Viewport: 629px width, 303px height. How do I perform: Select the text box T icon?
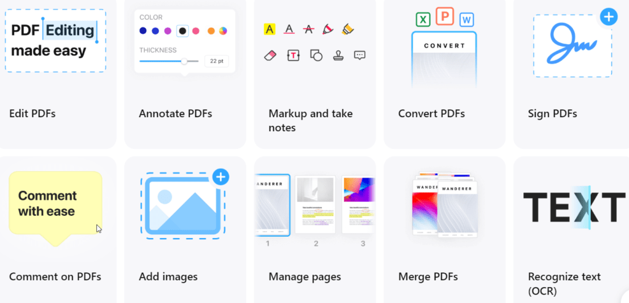pyautogui.click(x=293, y=55)
